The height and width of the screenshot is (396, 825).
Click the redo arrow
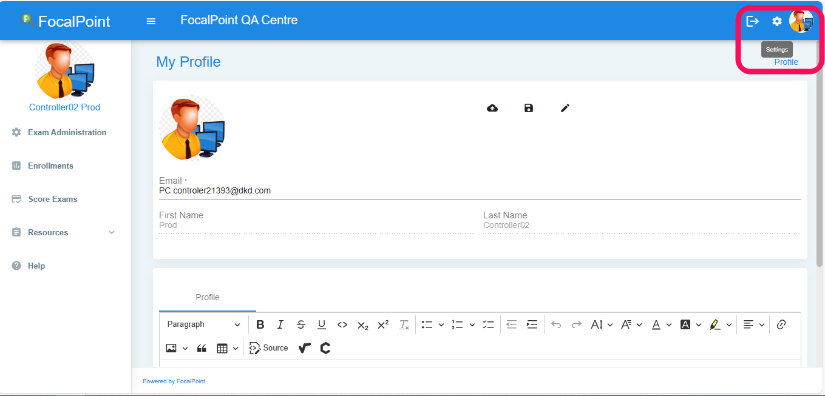(x=577, y=324)
